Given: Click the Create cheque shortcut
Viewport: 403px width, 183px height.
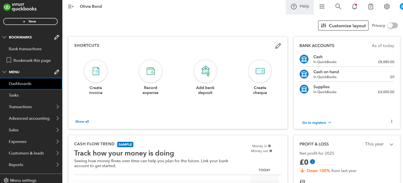Looking at the screenshot, I should pyautogui.click(x=260, y=71).
